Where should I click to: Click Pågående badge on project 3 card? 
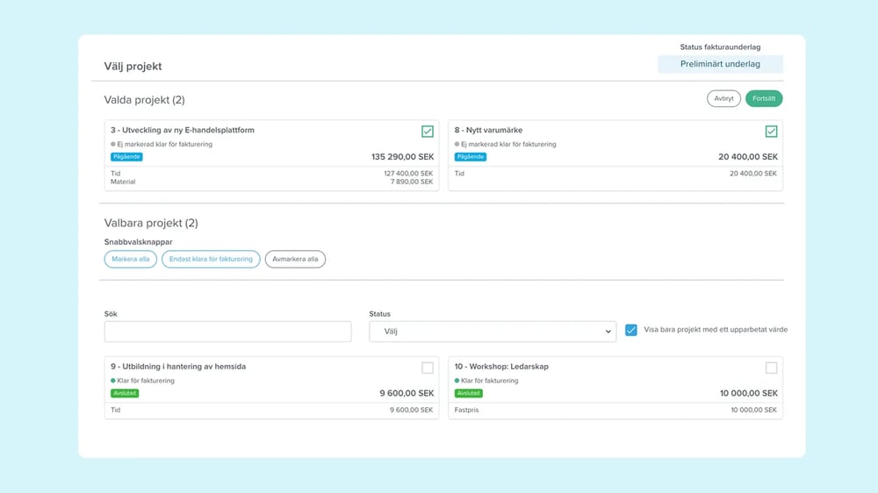[x=126, y=157]
